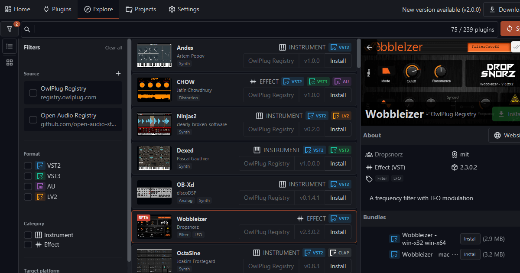
Task: Install the Wobbleizer win-x32 win-x64 bundle
Action: click(x=470, y=239)
